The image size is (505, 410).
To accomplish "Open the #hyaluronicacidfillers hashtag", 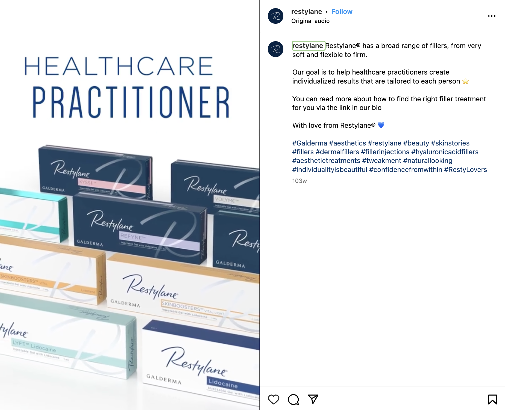I will click(445, 152).
